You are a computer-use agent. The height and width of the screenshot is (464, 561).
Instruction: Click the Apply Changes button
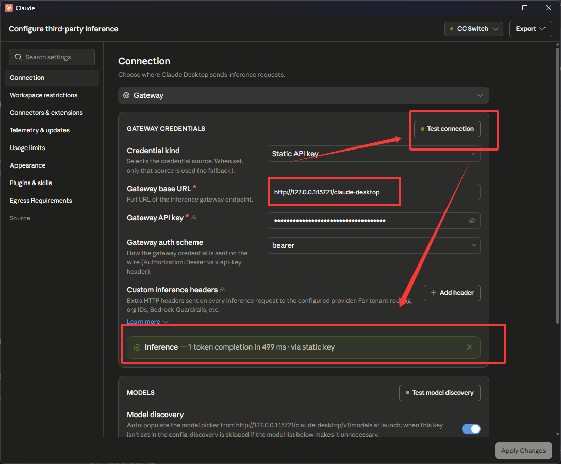click(x=523, y=451)
